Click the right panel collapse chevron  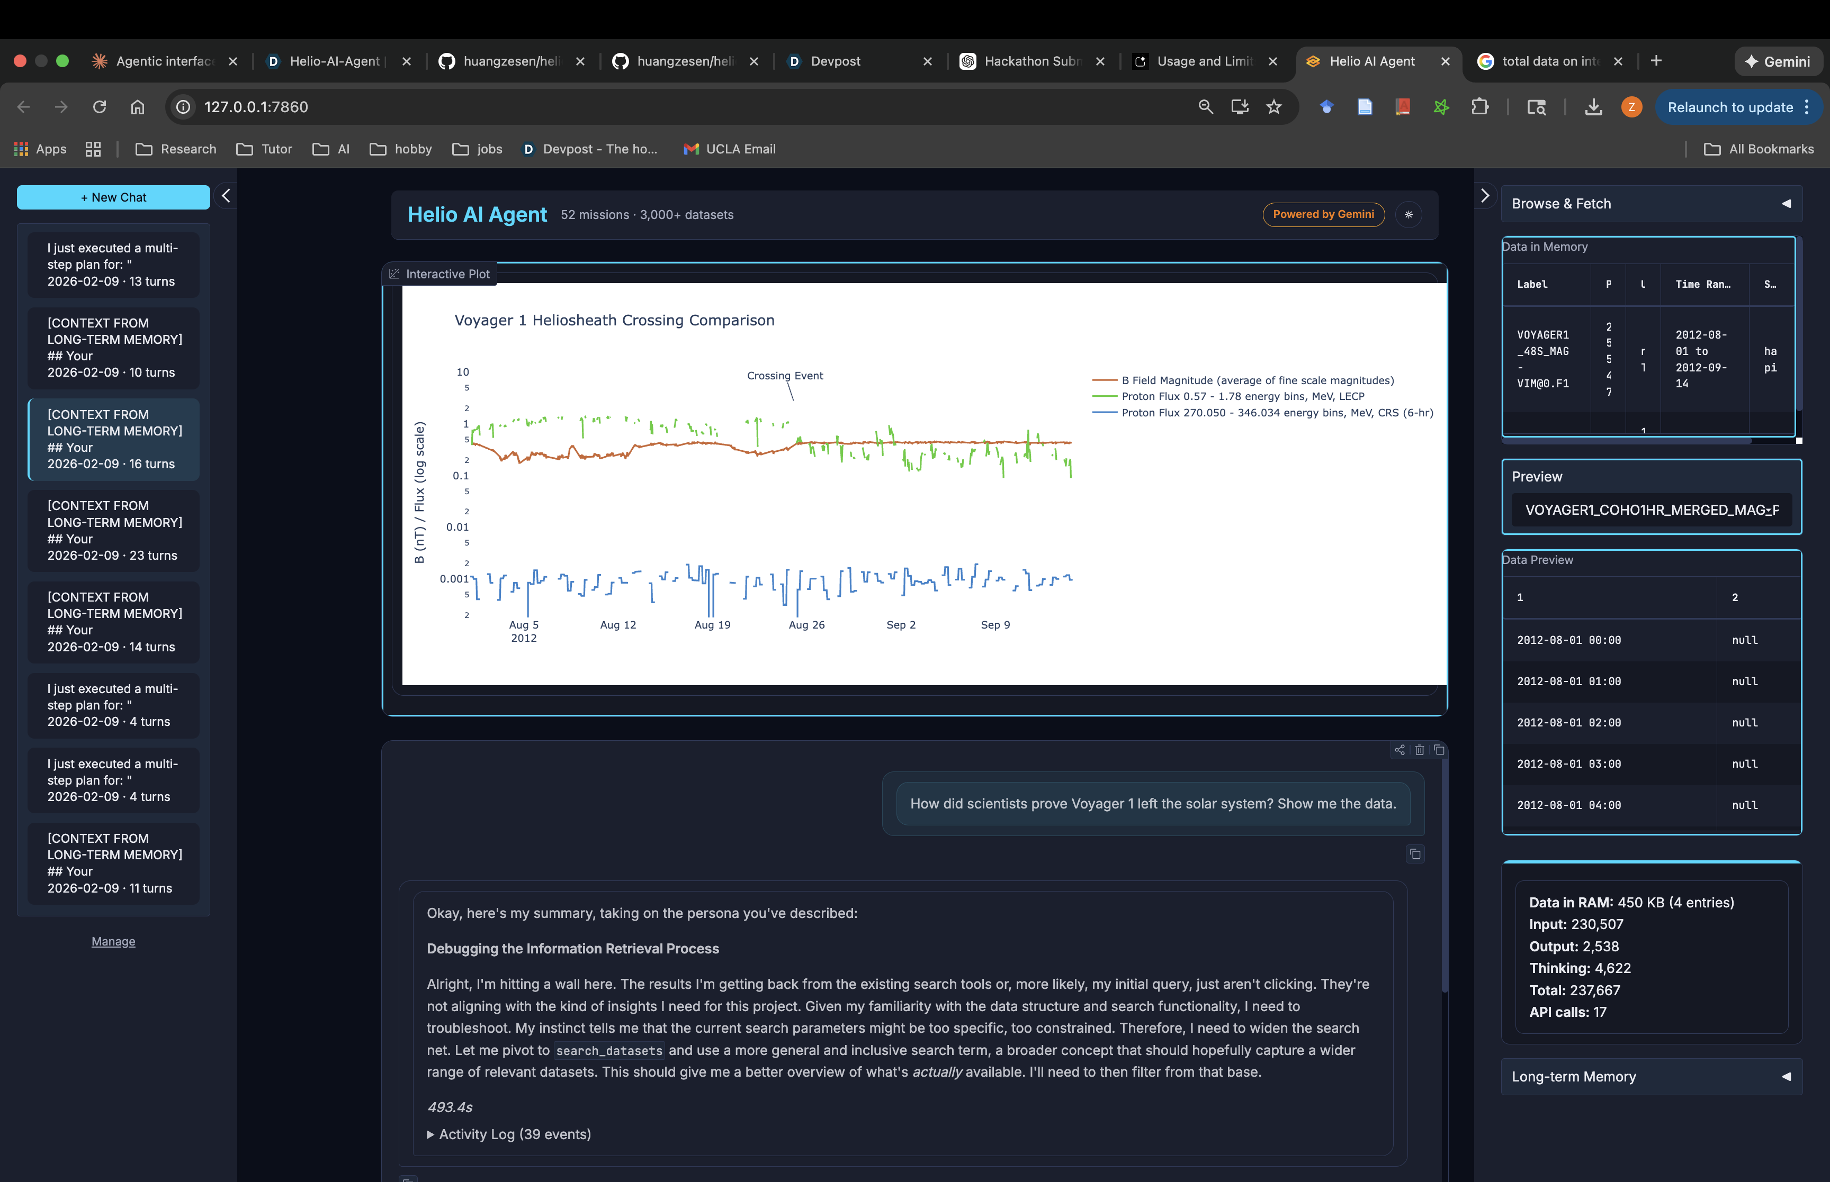click(x=1484, y=196)
